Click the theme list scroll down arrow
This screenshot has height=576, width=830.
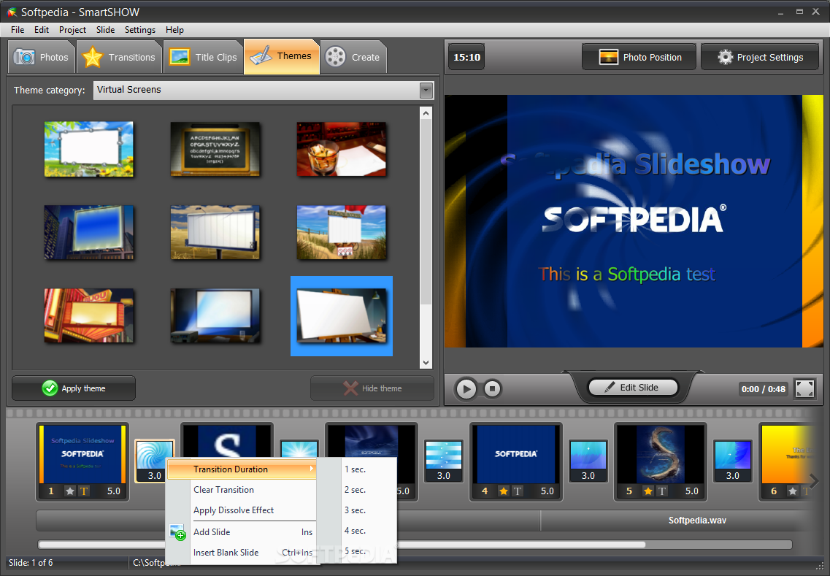pyautogui.click(x=426, y=363)
